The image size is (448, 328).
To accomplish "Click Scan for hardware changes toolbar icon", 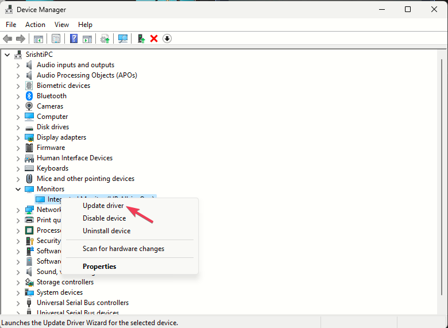I will (x=122, y=38).
